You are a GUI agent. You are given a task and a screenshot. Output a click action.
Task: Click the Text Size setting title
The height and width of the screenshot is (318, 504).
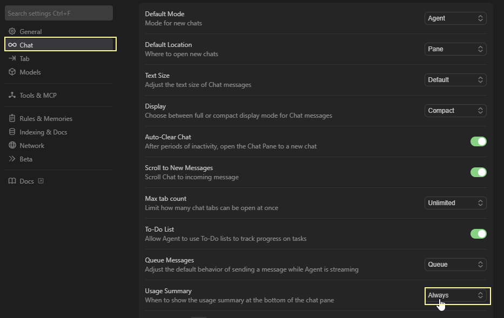pos(157,76)
